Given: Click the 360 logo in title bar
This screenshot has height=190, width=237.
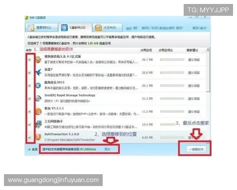Looking at the screenshot, I should point(27,18).
